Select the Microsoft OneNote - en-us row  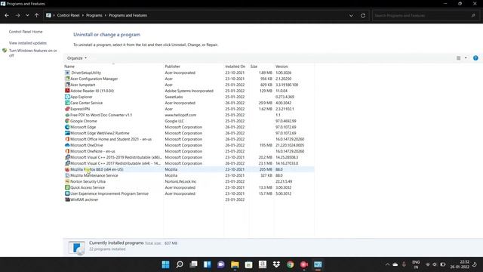pos(189,151)
